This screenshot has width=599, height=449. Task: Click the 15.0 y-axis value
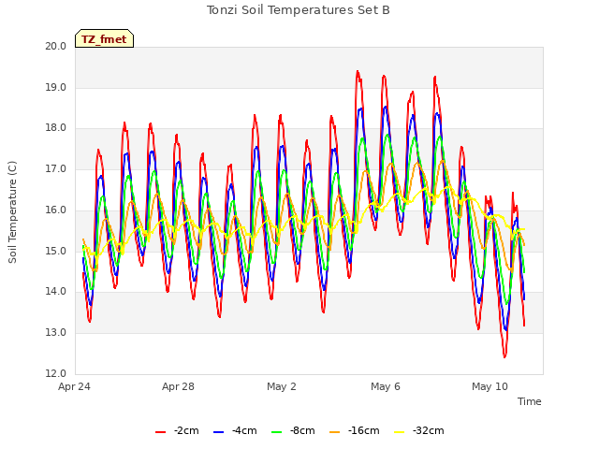[56, 252]
